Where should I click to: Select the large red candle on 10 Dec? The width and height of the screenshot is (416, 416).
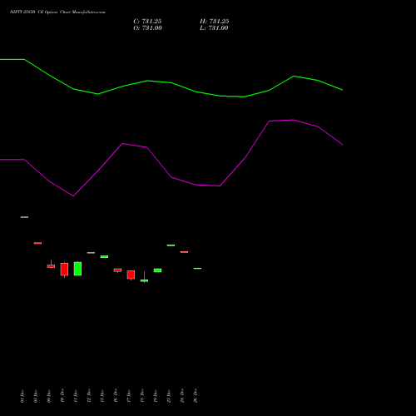64,270
